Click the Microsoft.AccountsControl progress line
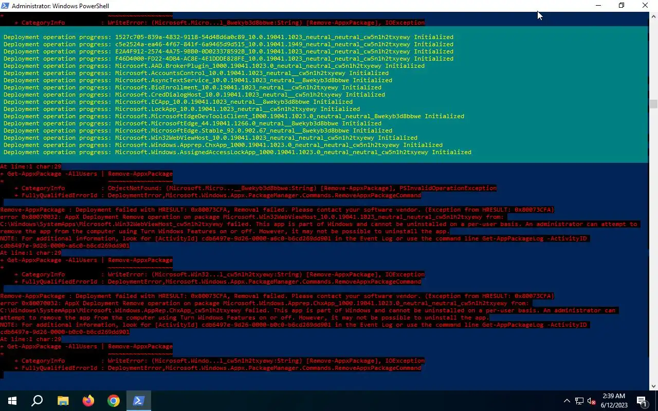 point(196,73)
